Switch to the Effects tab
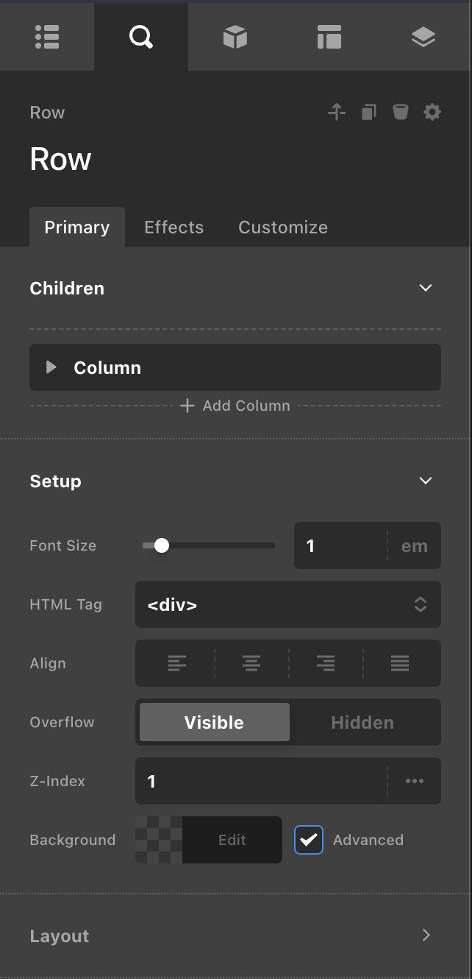This screenshot has width=472, height=979. [174, 227]
